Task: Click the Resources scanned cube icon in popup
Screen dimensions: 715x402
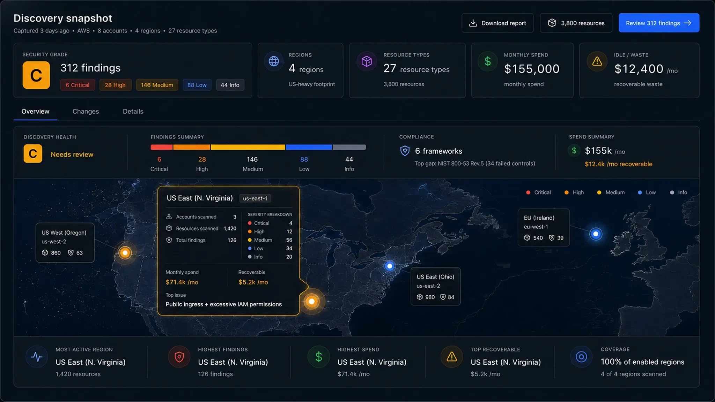Action: [169, 228]
